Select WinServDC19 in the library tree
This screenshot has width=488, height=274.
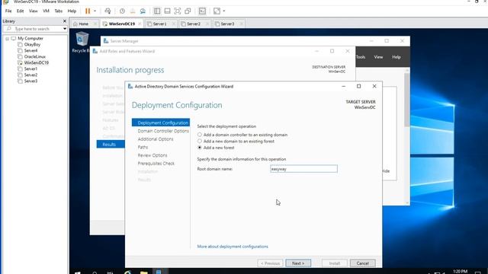(36, 62)
